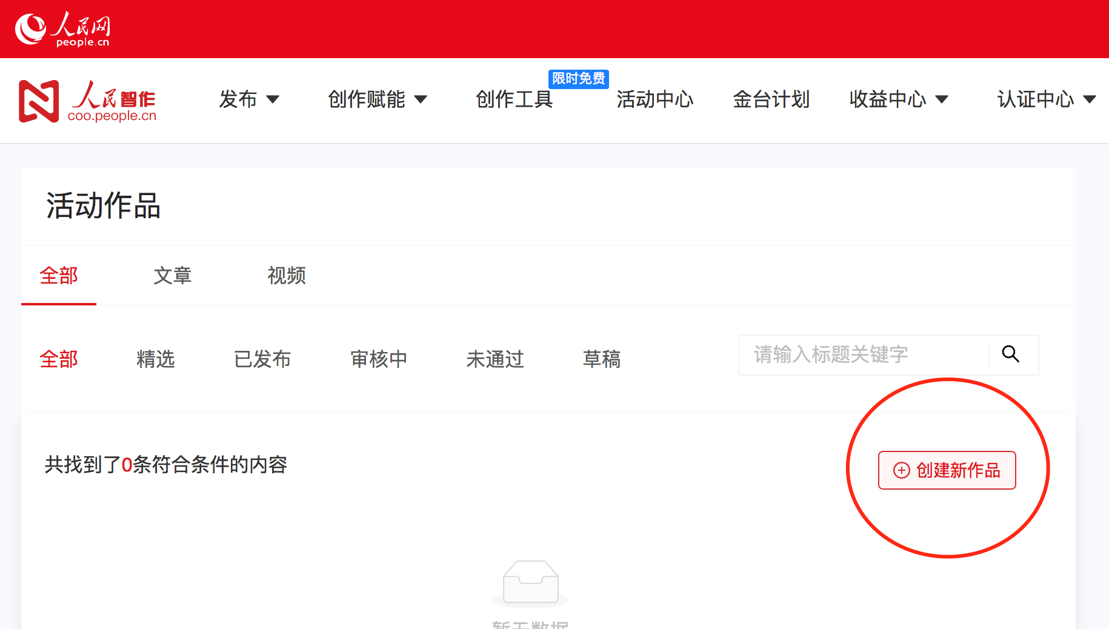Expand the 收益中心 dropdown menu

click(x=899, y=99)
